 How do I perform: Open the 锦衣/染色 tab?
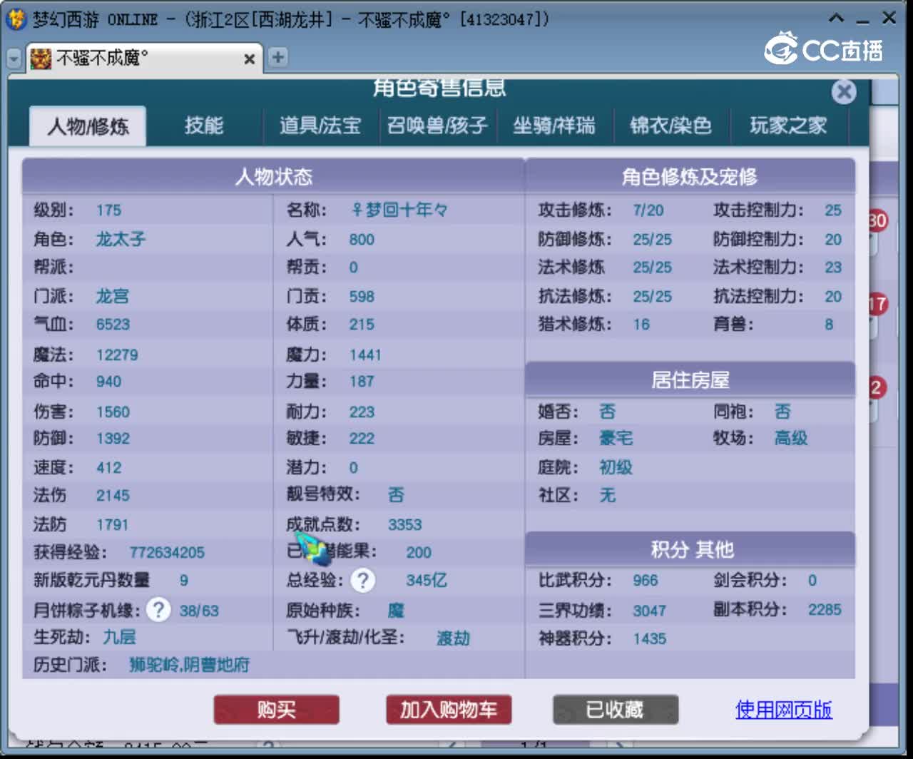[670, 126]
